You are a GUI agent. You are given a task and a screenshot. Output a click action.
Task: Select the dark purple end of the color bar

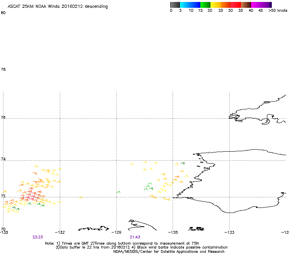click(x=270, y=5)
